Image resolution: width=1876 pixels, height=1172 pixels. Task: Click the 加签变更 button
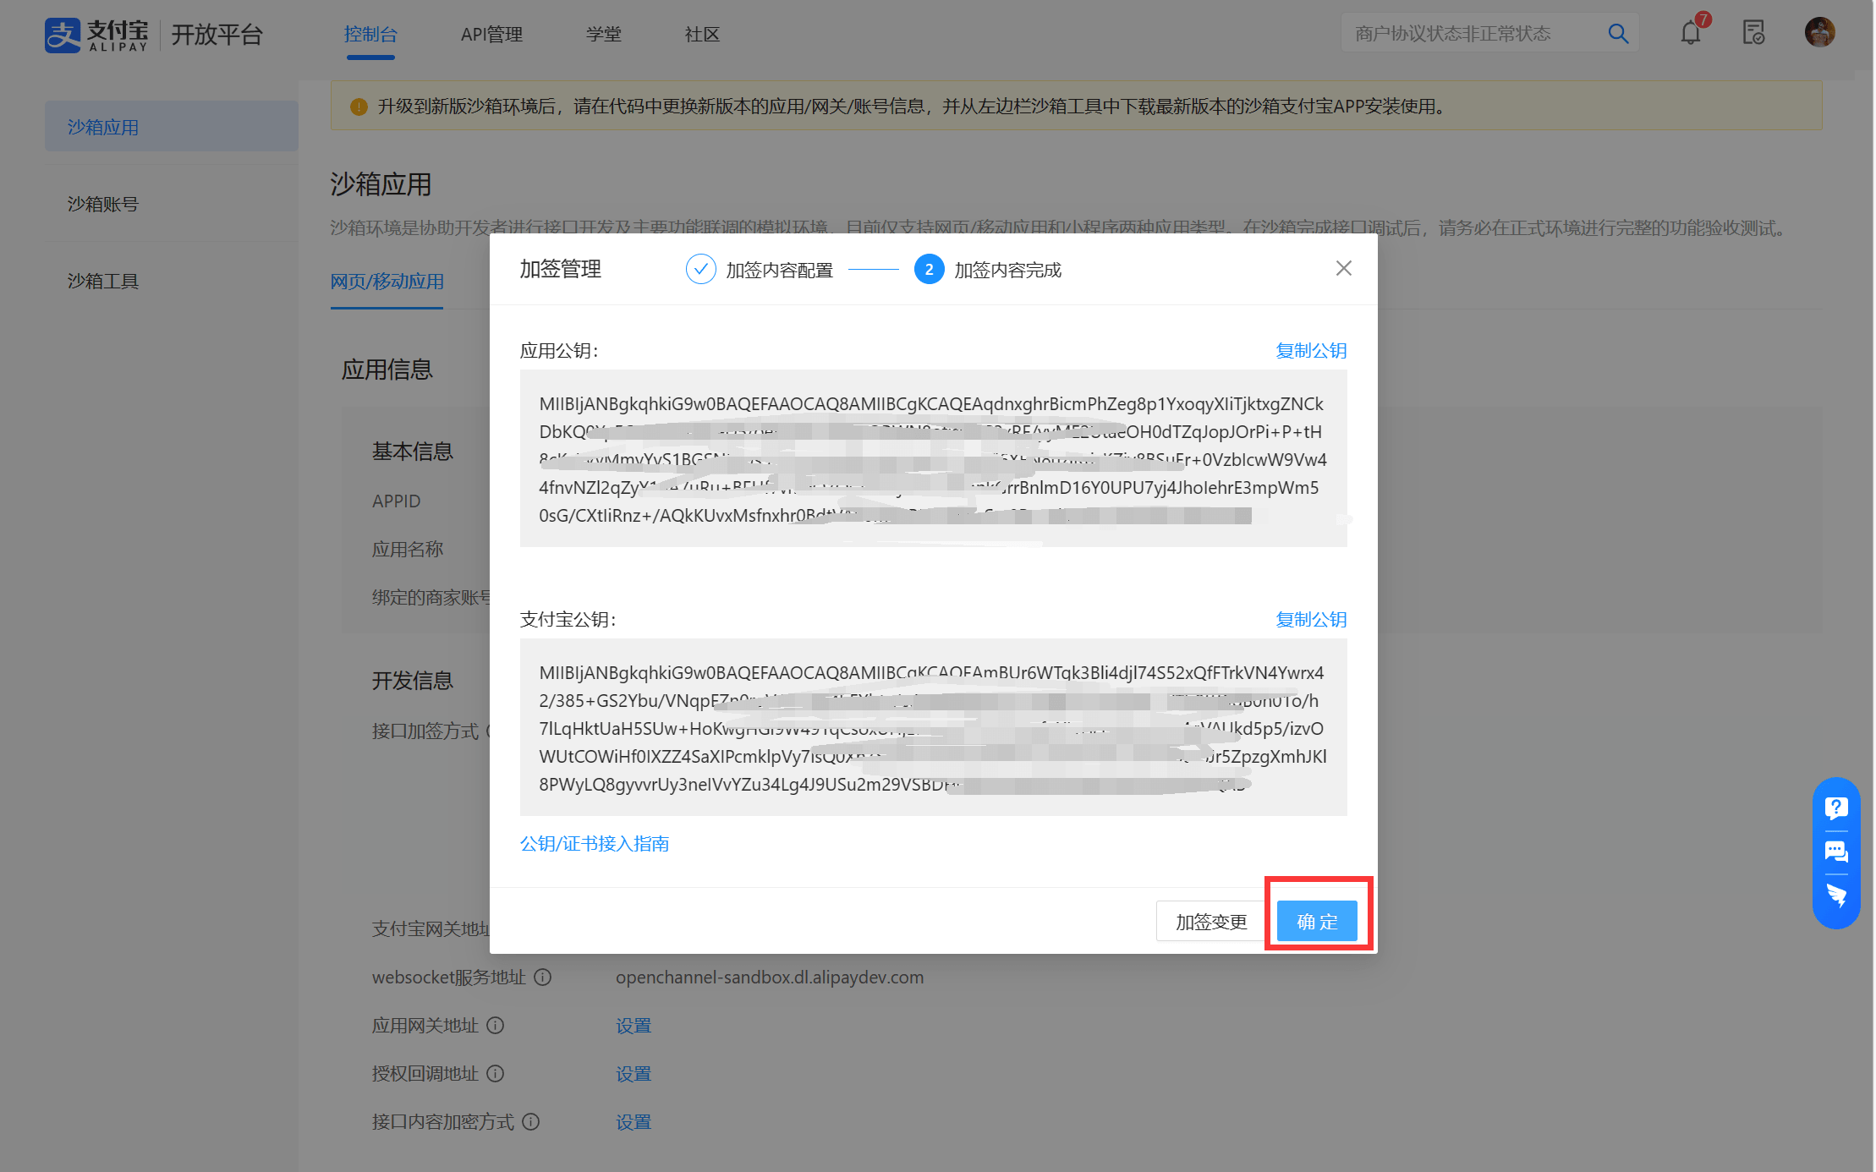1210,921
